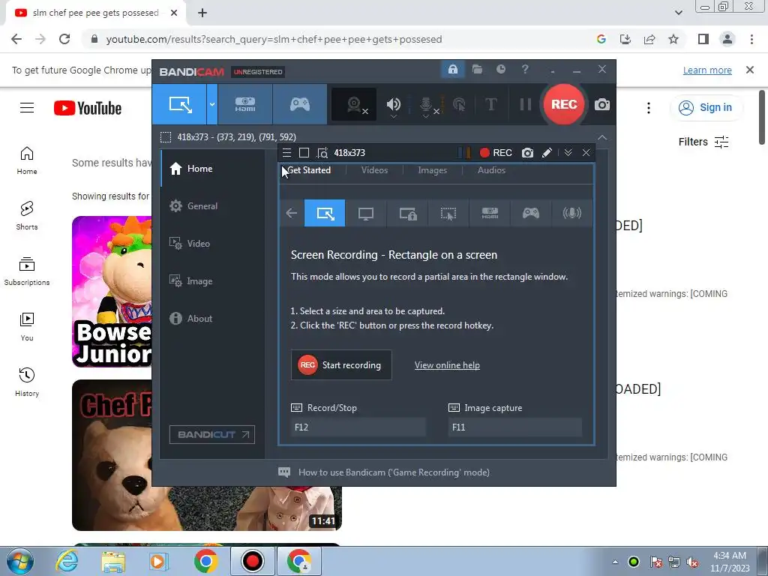Collapse the Bandicam panel with the up chevron
This screenshot has height=576, width=768.
coord(602,138)
